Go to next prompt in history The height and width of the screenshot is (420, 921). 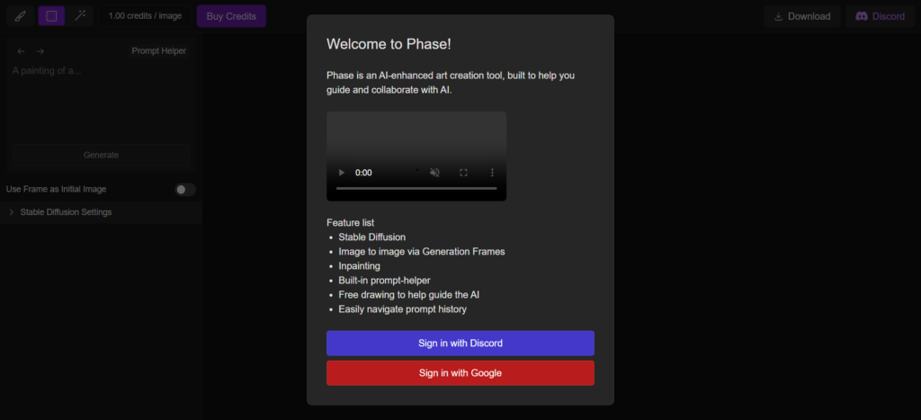point(40,51)
